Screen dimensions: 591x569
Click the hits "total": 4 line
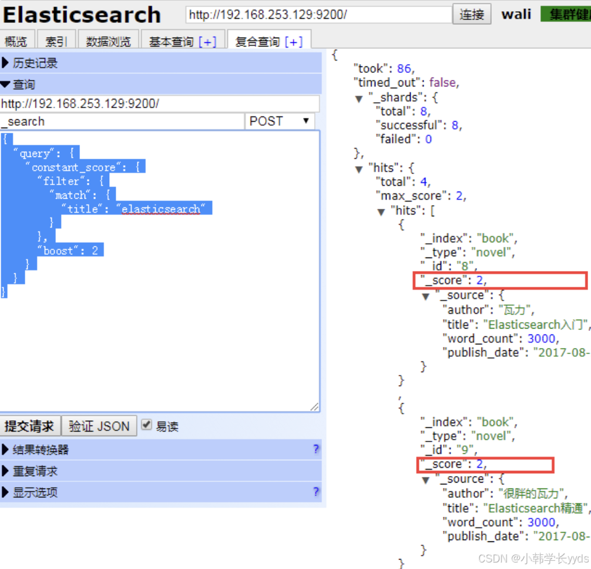pyautogui.click(x=403, y=182)
